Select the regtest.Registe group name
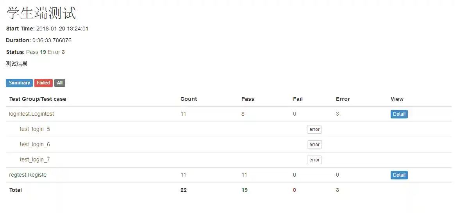 point(28,175)
